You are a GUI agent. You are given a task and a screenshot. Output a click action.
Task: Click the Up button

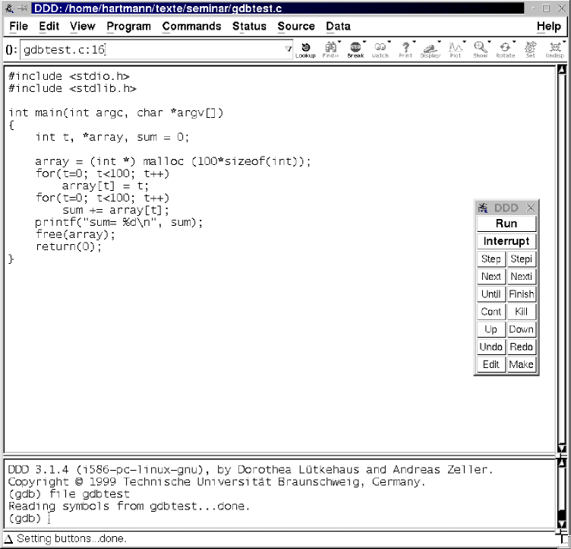tap(491, 329)
